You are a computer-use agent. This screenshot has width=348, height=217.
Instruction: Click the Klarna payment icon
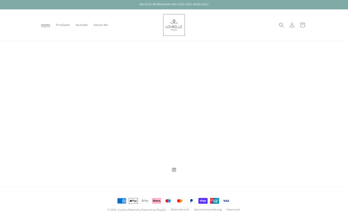[x=157, y=201]
